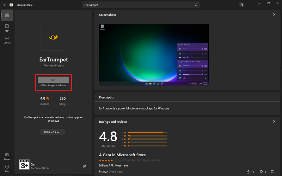Click the Description heading
This screenshot has height=176, width=282.
[107, 98]
